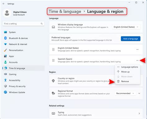Image resolution: width=147 pixels, height=119 pixels.
Task: Click the Country or region label
Action: point(66,78)
